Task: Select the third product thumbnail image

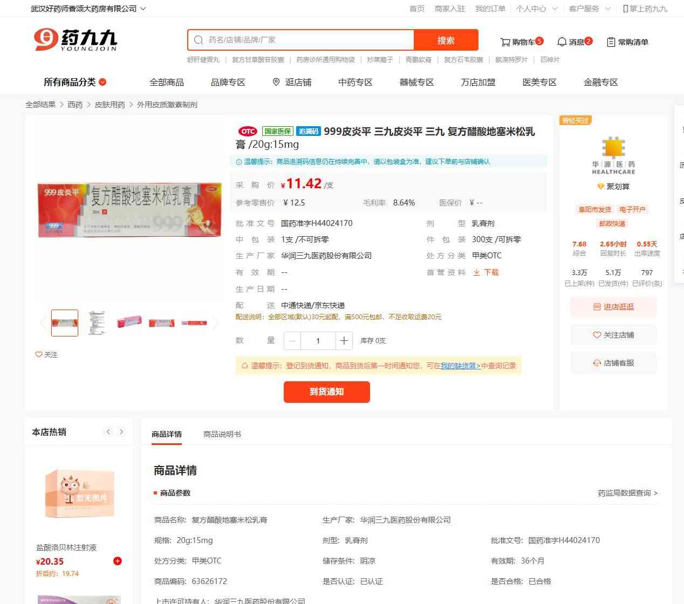Action: (x=129, y=322)
